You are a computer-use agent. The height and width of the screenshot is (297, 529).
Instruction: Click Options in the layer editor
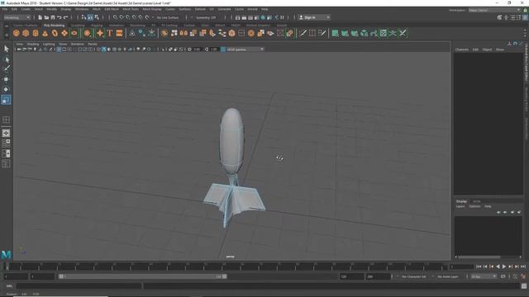click(x=474, y=206)
